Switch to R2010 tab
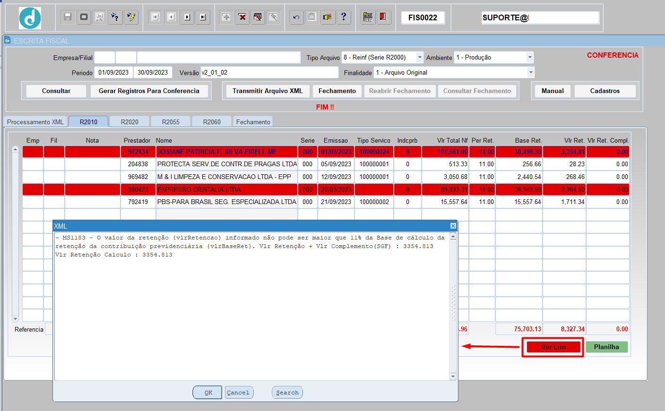This screenshot has height=411, width=665. click(x=88, y=122)
